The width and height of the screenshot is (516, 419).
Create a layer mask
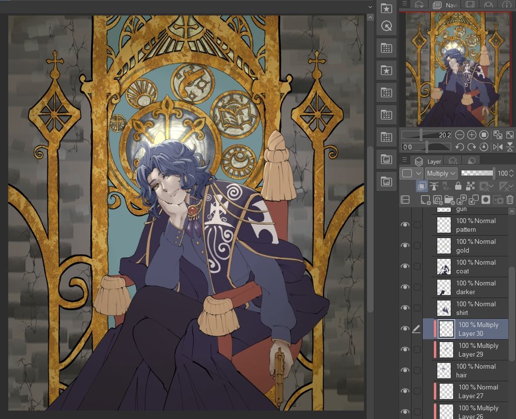tap(486, 199)
